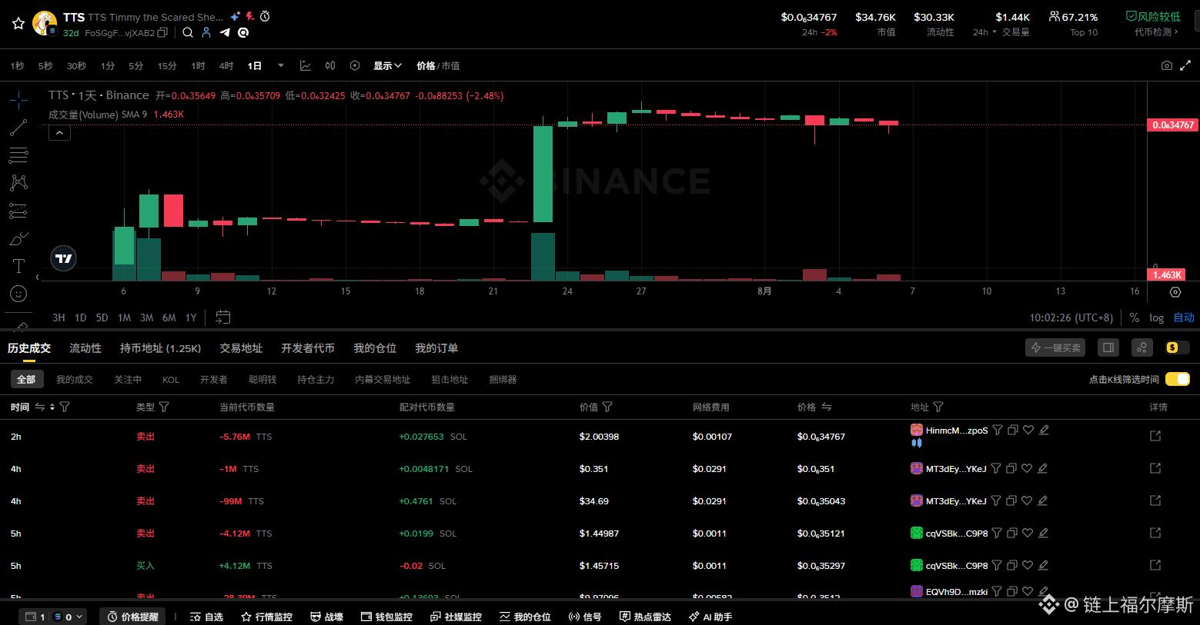Screen dimensions: 1200x625
Task: Open the 地址 column filter
Action: point(938,407)
